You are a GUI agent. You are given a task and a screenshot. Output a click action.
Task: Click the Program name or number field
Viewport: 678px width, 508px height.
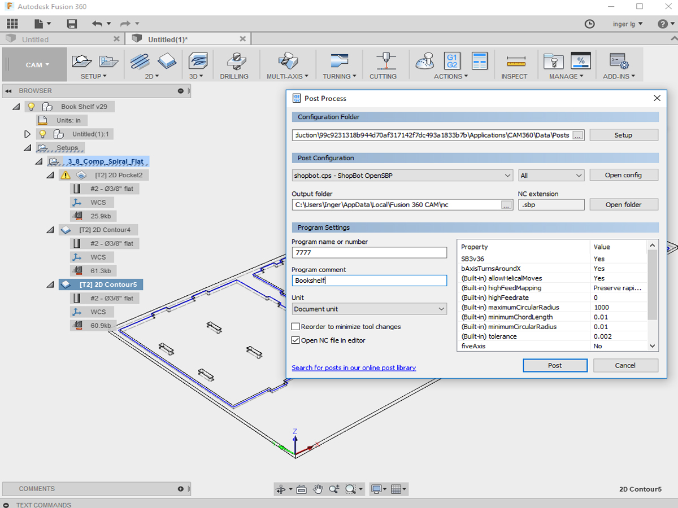click(370, 253)
